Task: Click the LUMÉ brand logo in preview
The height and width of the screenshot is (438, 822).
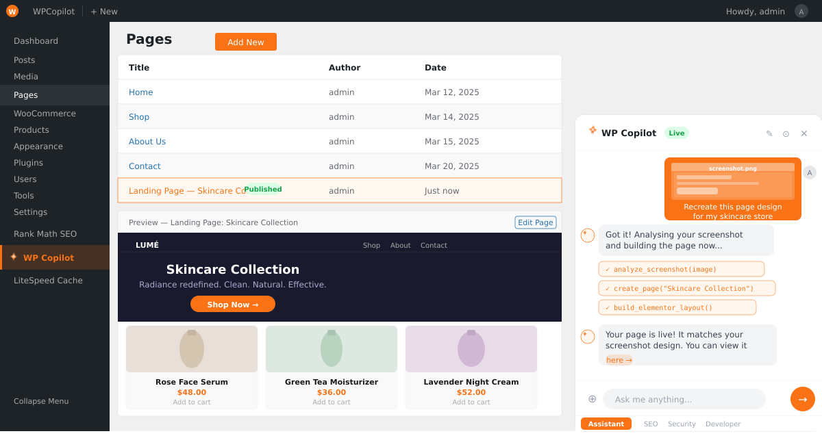Action: coord(147,245)
